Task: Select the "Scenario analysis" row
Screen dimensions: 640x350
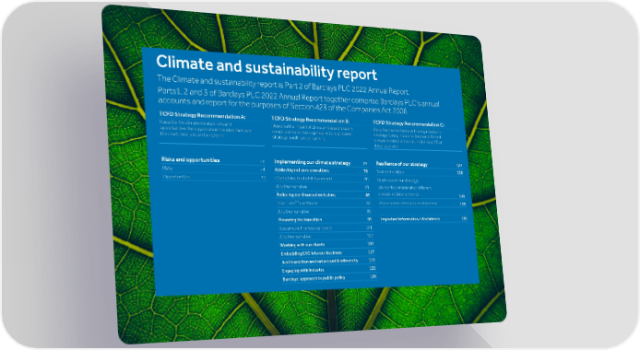Action: (x=420, y=172)
